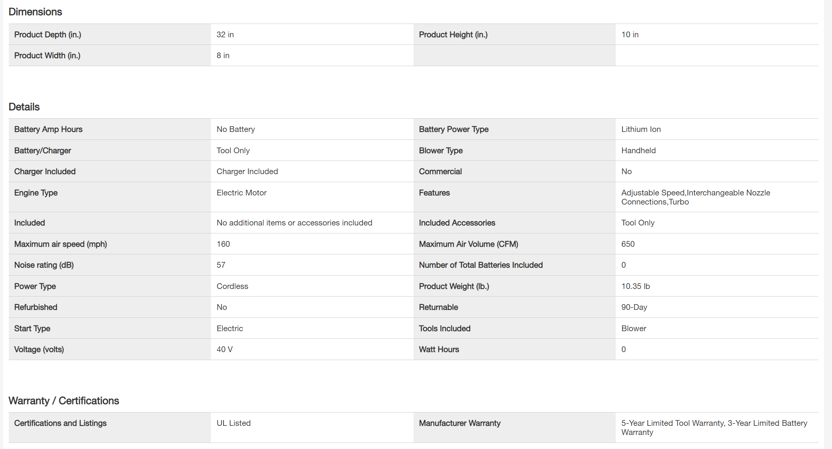Select the Included Accessories label

[x=457, y=223]
